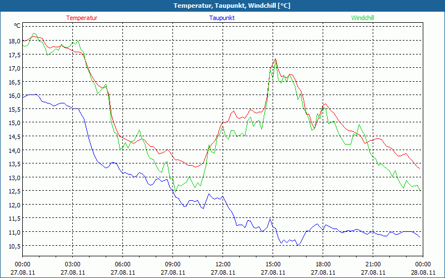Click the "06:00" time axis label

click(122, 265)
